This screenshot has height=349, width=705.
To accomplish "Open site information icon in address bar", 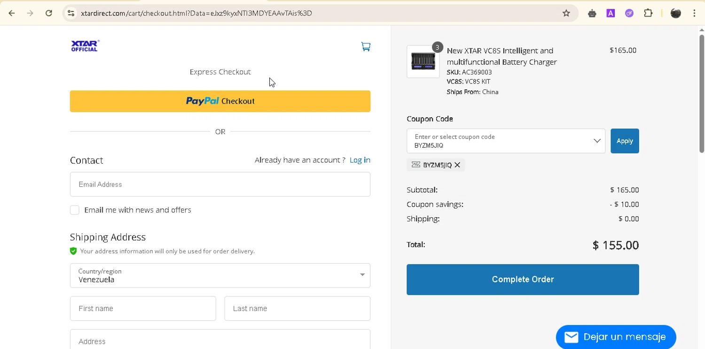I will [71, 13].
